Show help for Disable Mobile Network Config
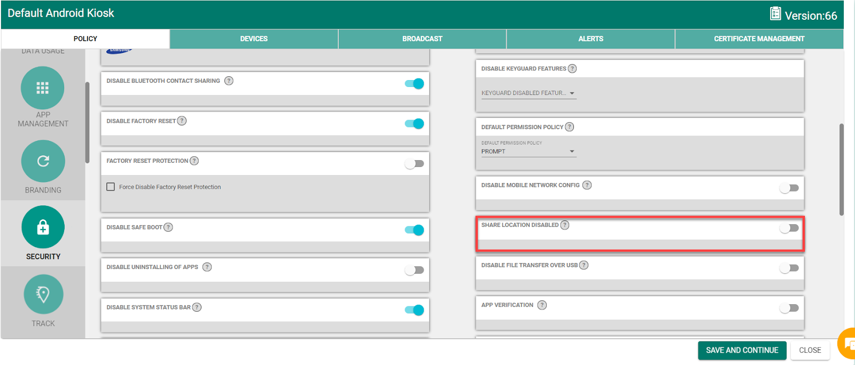Viewport: 855px width, 365px height. pyautogui.click(x=587, y=185)
